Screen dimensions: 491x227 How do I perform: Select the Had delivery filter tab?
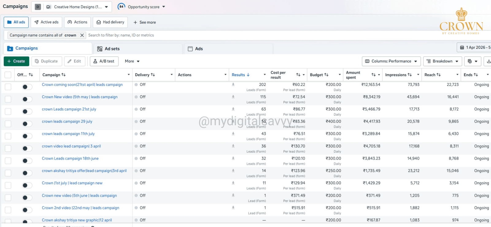pyautogui.click(x=110, y=22)
